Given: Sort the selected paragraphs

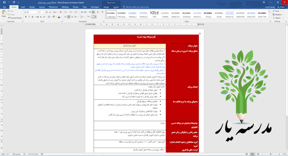Looking at the screenshot, I should (98, 12).
